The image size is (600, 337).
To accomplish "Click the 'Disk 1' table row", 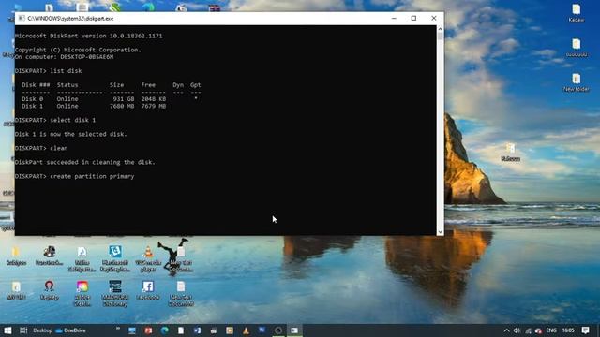I will 94,106.
